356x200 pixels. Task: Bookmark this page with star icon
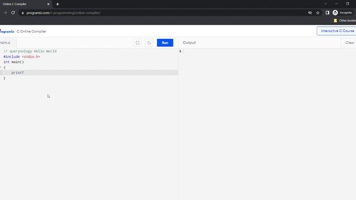pos(318,13)
